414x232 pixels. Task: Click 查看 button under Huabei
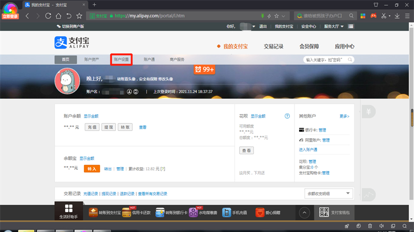coord(246,151)
